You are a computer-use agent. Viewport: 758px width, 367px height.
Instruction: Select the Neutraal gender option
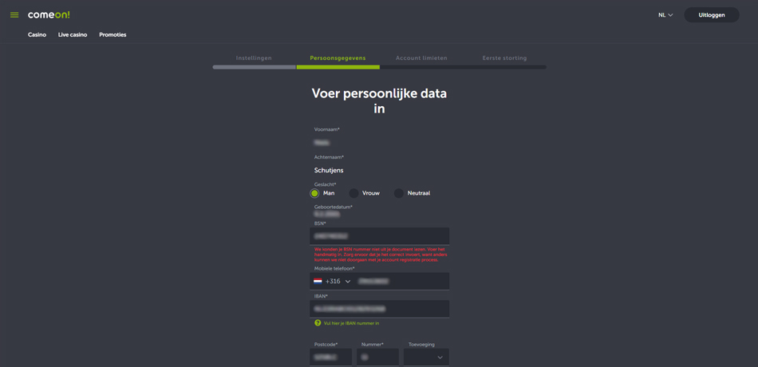(399, 193)
